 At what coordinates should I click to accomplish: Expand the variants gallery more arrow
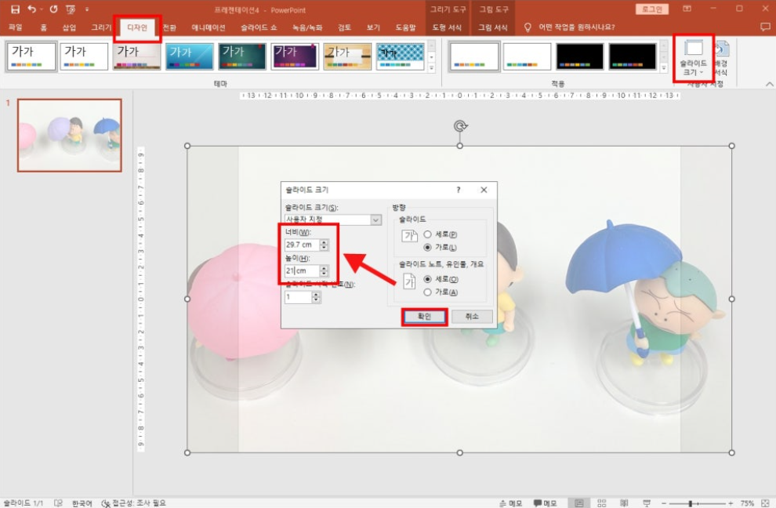pos(665,69)
